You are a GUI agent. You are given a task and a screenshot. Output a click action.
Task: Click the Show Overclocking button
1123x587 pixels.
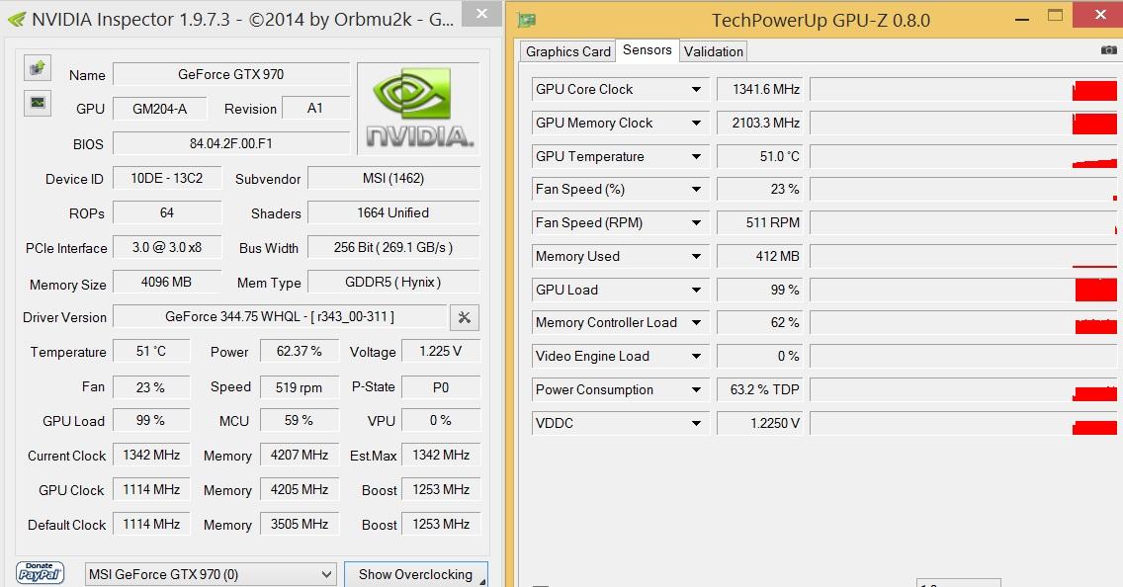(x=415, y=574)
